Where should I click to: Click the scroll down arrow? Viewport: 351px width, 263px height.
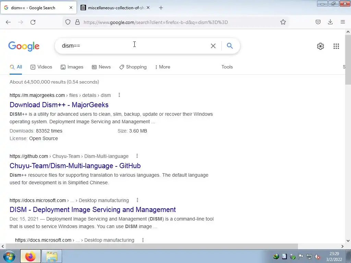(x=348, y=241)
